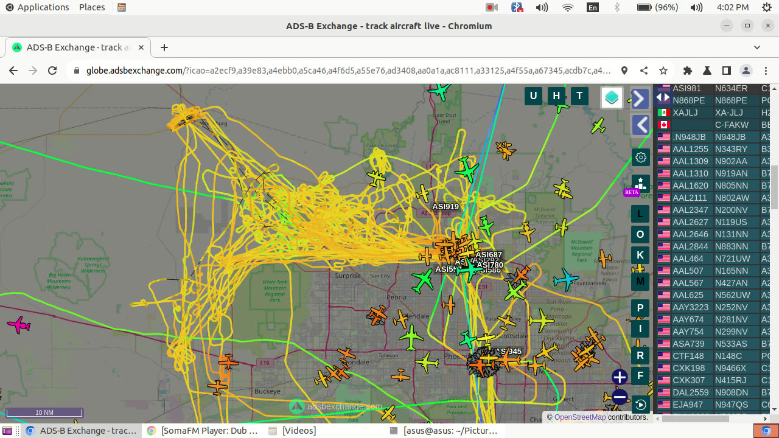The width and height of the screenshot is (779, 438).
Task: Select AAL1255 row in aircraft table
Action: click(x=712, y=149)
